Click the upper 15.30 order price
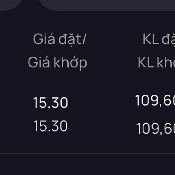The width and height of the screenshot is (175, 175). click(50, 103)
